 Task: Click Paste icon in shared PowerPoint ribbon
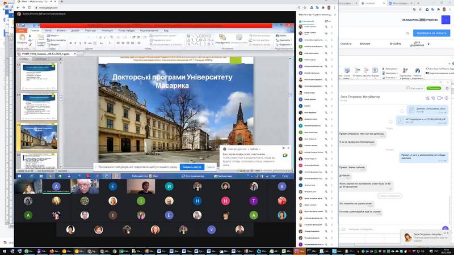coord(22,37)
